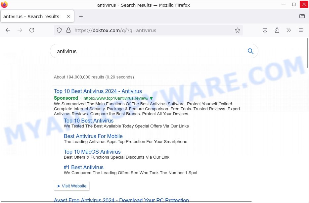Click the antivirus search query field
Viewport: 309px width, 203px height.
[154, 51]
